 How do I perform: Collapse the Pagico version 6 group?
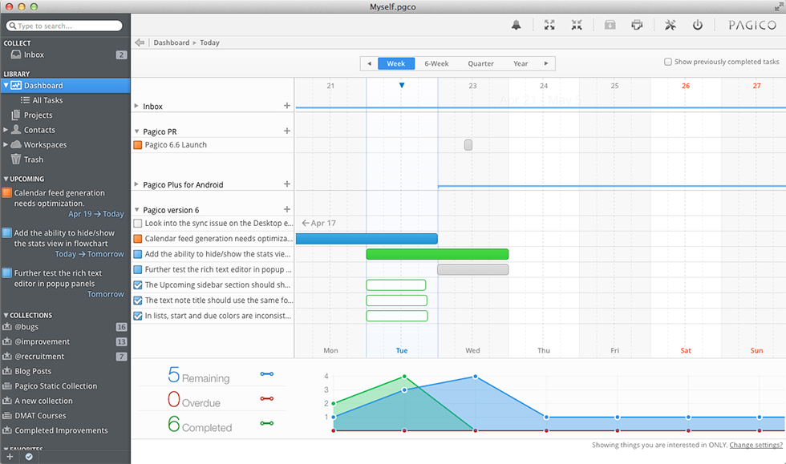[x=136, y=209]
